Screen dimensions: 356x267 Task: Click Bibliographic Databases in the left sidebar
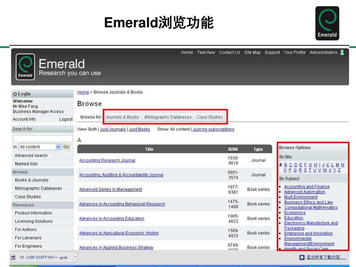pyautogui.click(x=38, y=188)
